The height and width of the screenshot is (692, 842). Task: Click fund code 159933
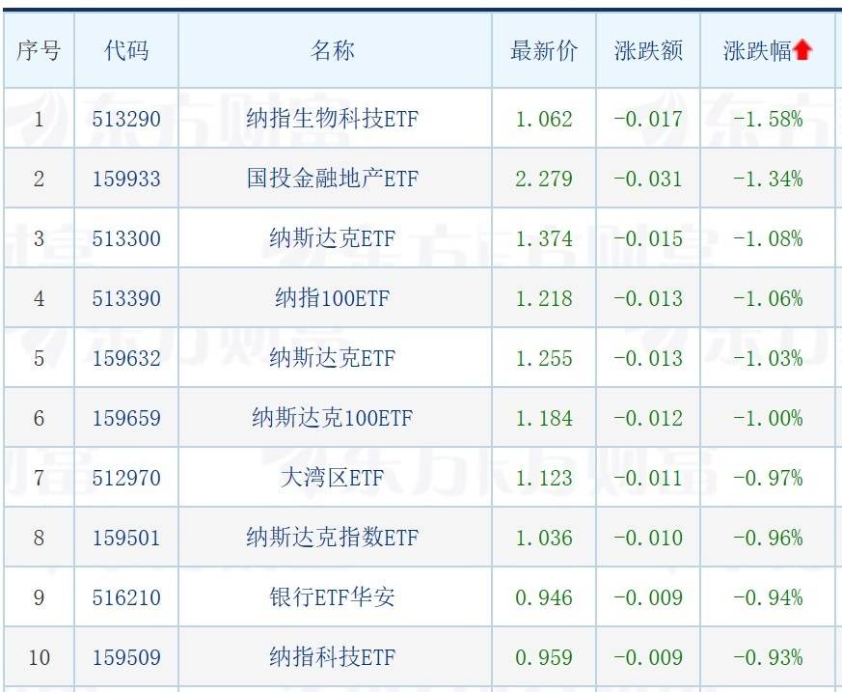(x=126, y=180)
